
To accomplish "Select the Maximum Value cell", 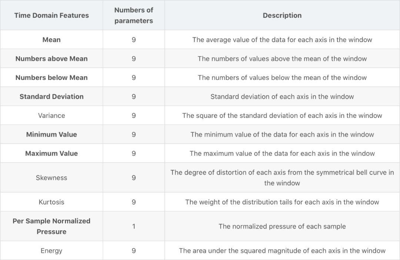I will pyautogui.click(x=51, y=153).
